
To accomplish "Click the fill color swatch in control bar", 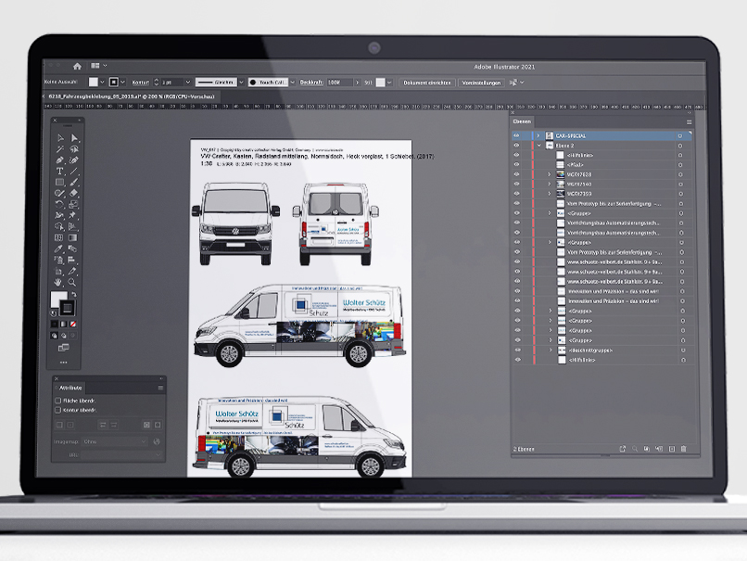I will pos(94,82).
